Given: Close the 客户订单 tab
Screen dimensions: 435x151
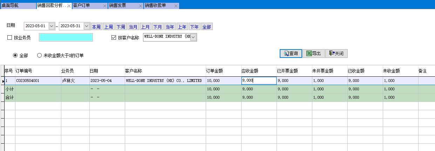Looking at the screenshot, I should [x=105, y=6].
